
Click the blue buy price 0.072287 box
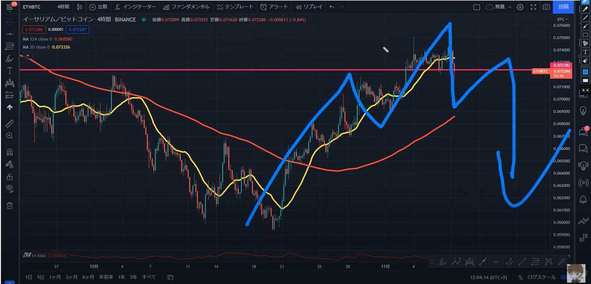point(77,29)
